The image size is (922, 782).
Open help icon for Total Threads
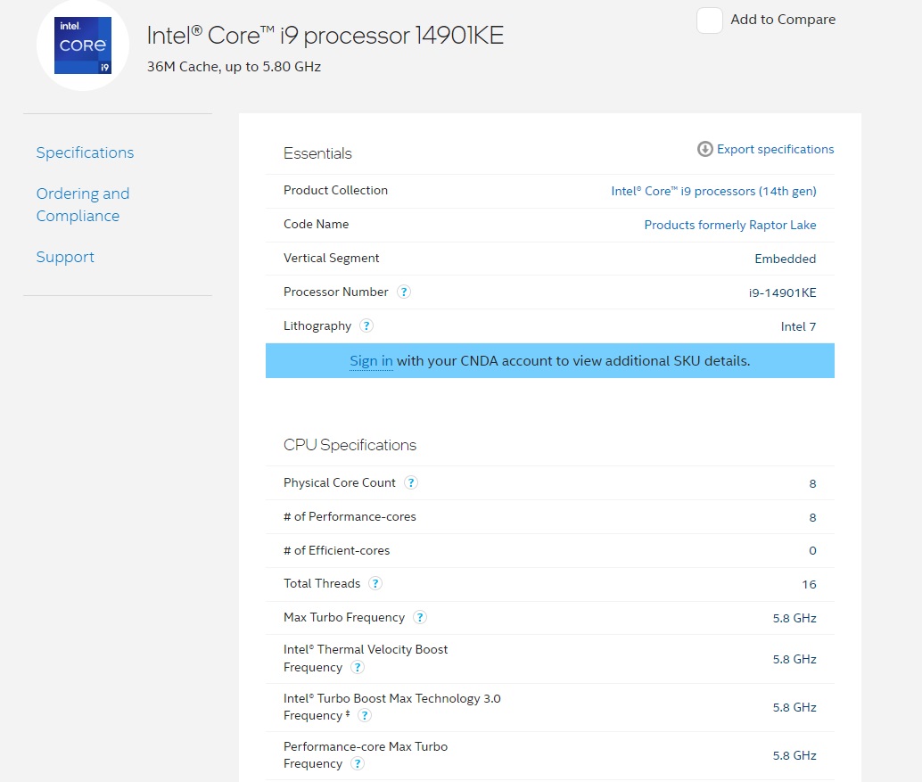(x=375, y=583)
